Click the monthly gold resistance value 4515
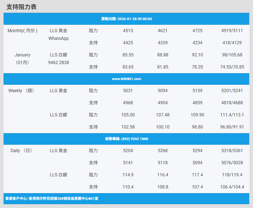Screen dimensions: 253x208 point(128,31)
